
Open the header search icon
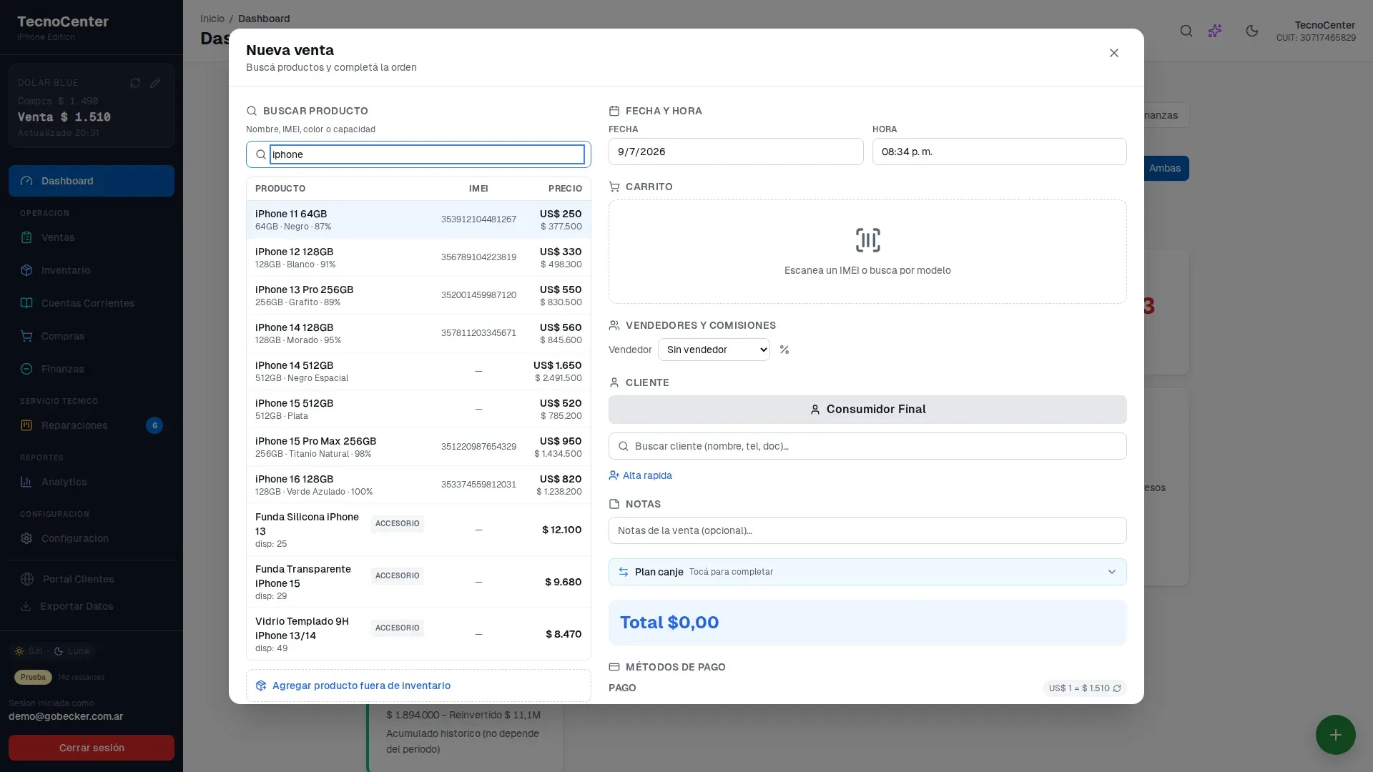[1186, 31]
